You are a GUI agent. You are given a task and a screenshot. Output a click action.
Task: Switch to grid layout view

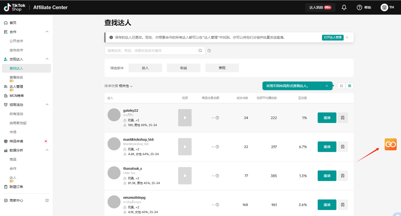coord(341,86)
